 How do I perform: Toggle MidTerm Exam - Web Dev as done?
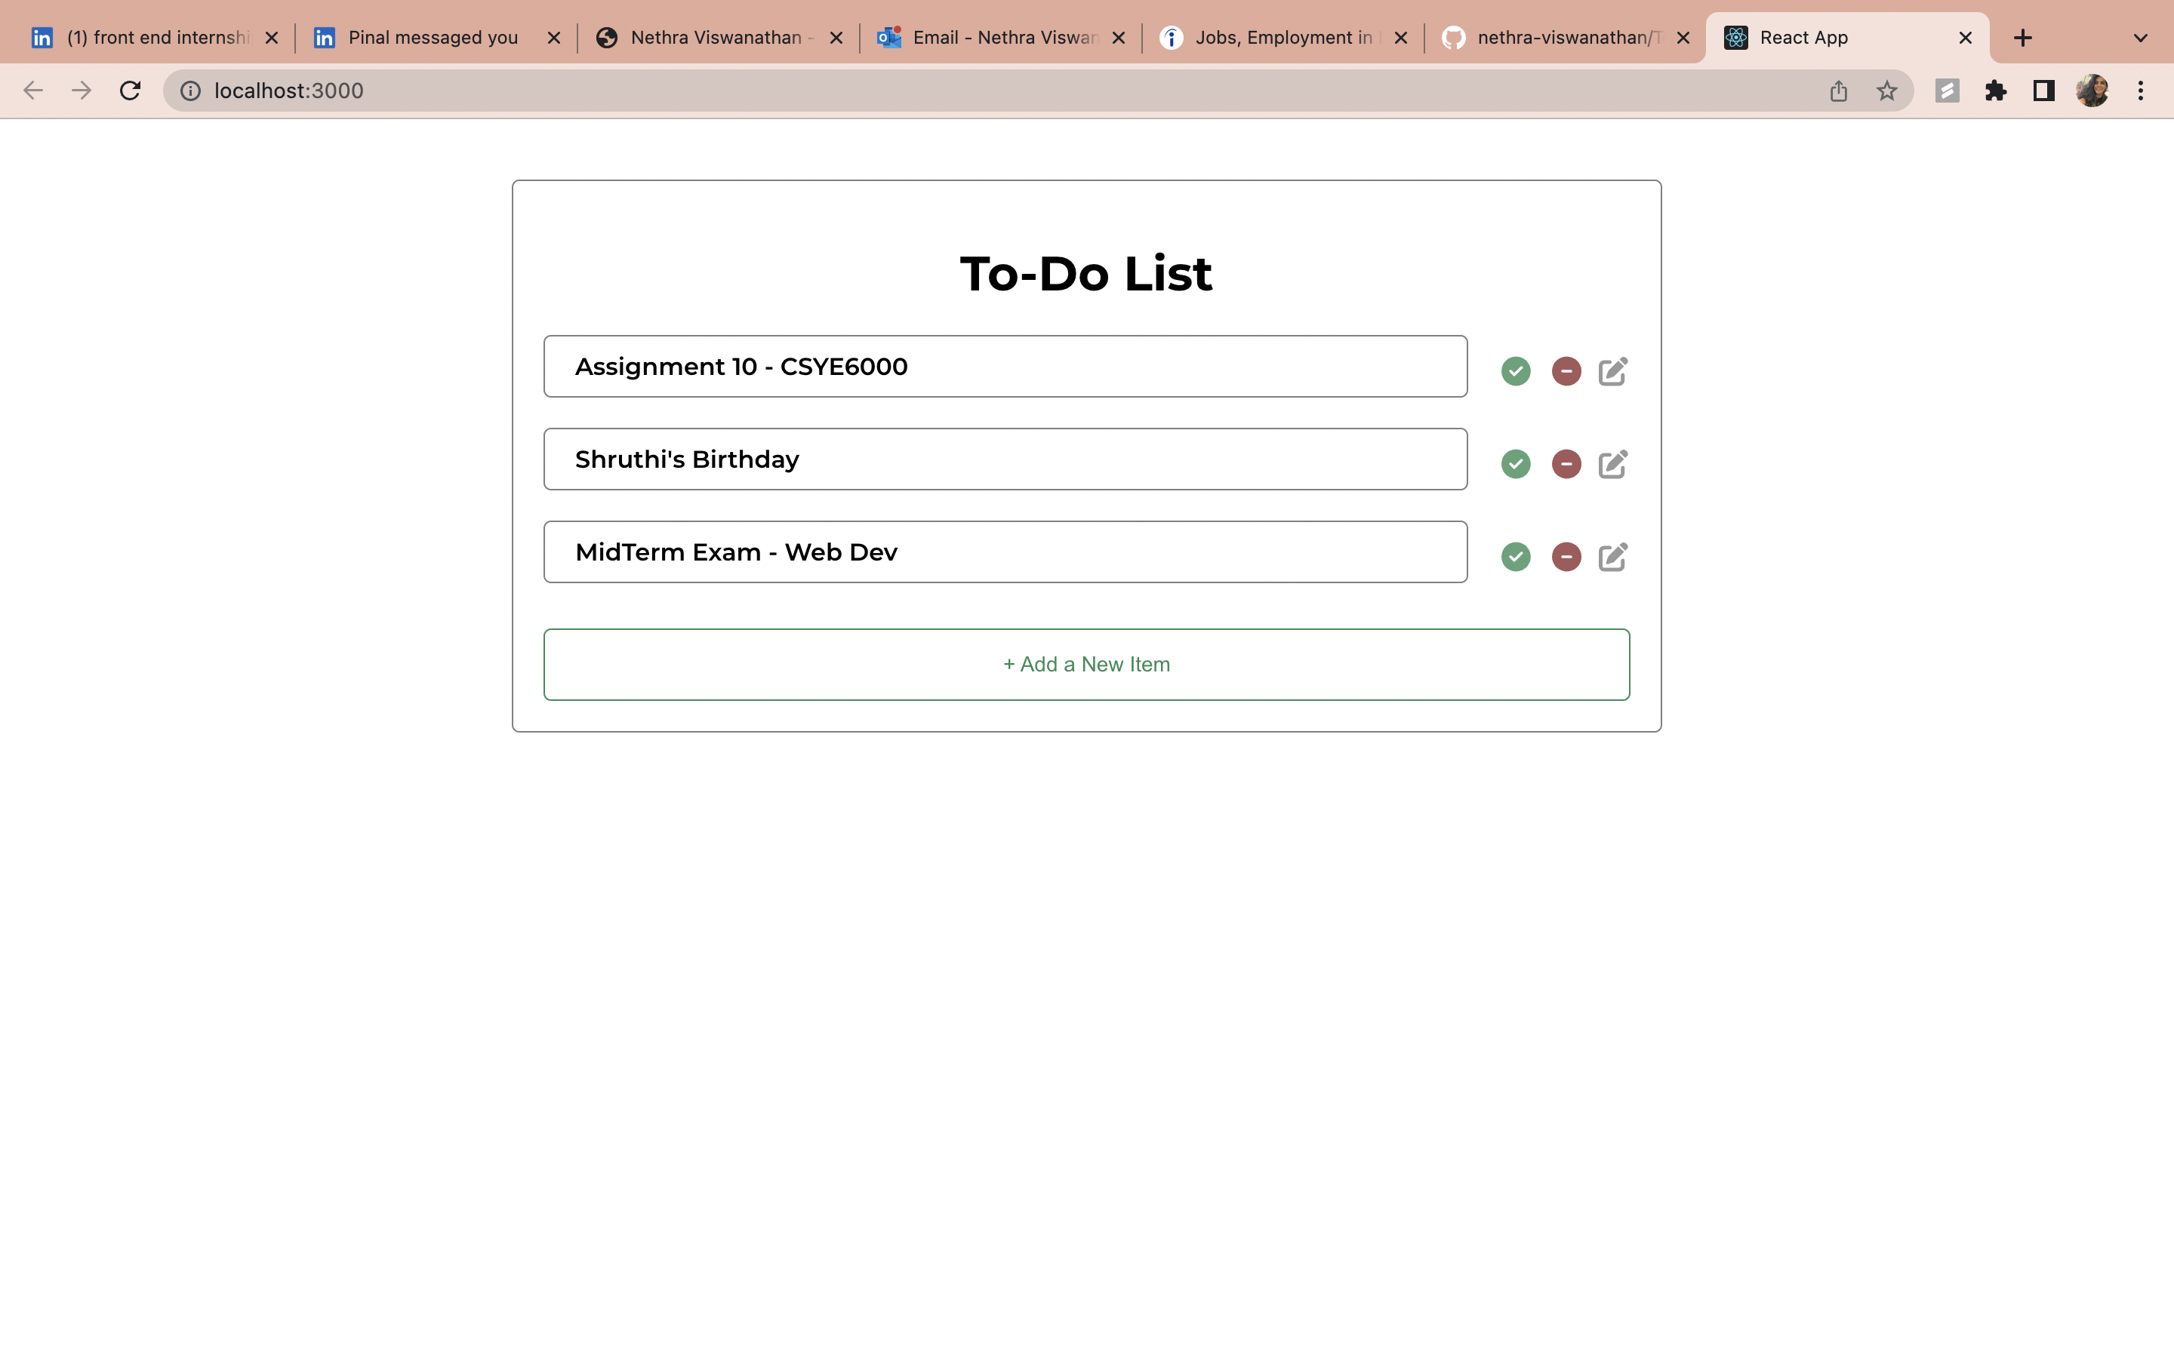point(1516,557)
